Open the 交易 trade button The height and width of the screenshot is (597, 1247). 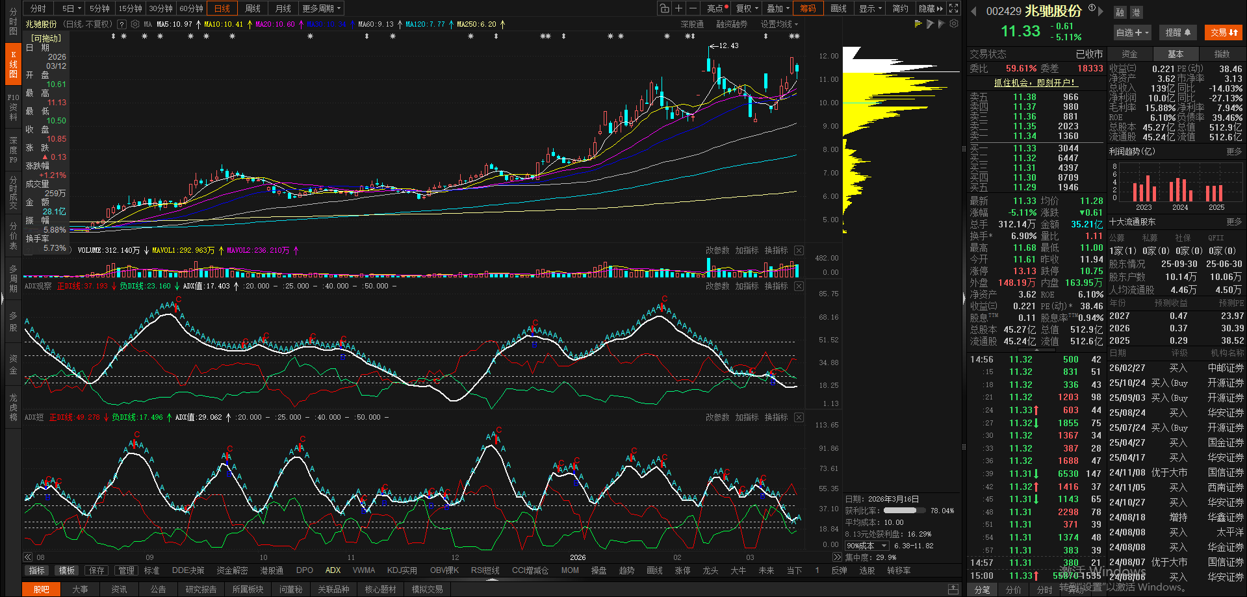[1224, 32]
